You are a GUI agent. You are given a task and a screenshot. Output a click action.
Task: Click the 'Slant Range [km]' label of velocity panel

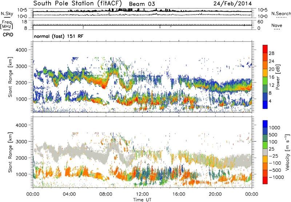click(10, 152)
